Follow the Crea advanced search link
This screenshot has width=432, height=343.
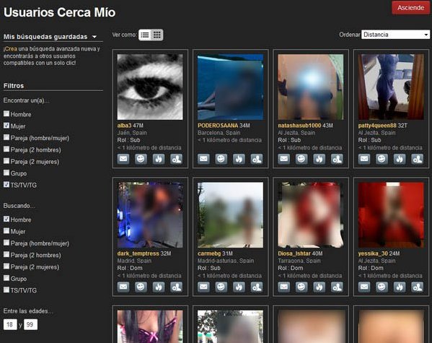(x=11, y=49)
